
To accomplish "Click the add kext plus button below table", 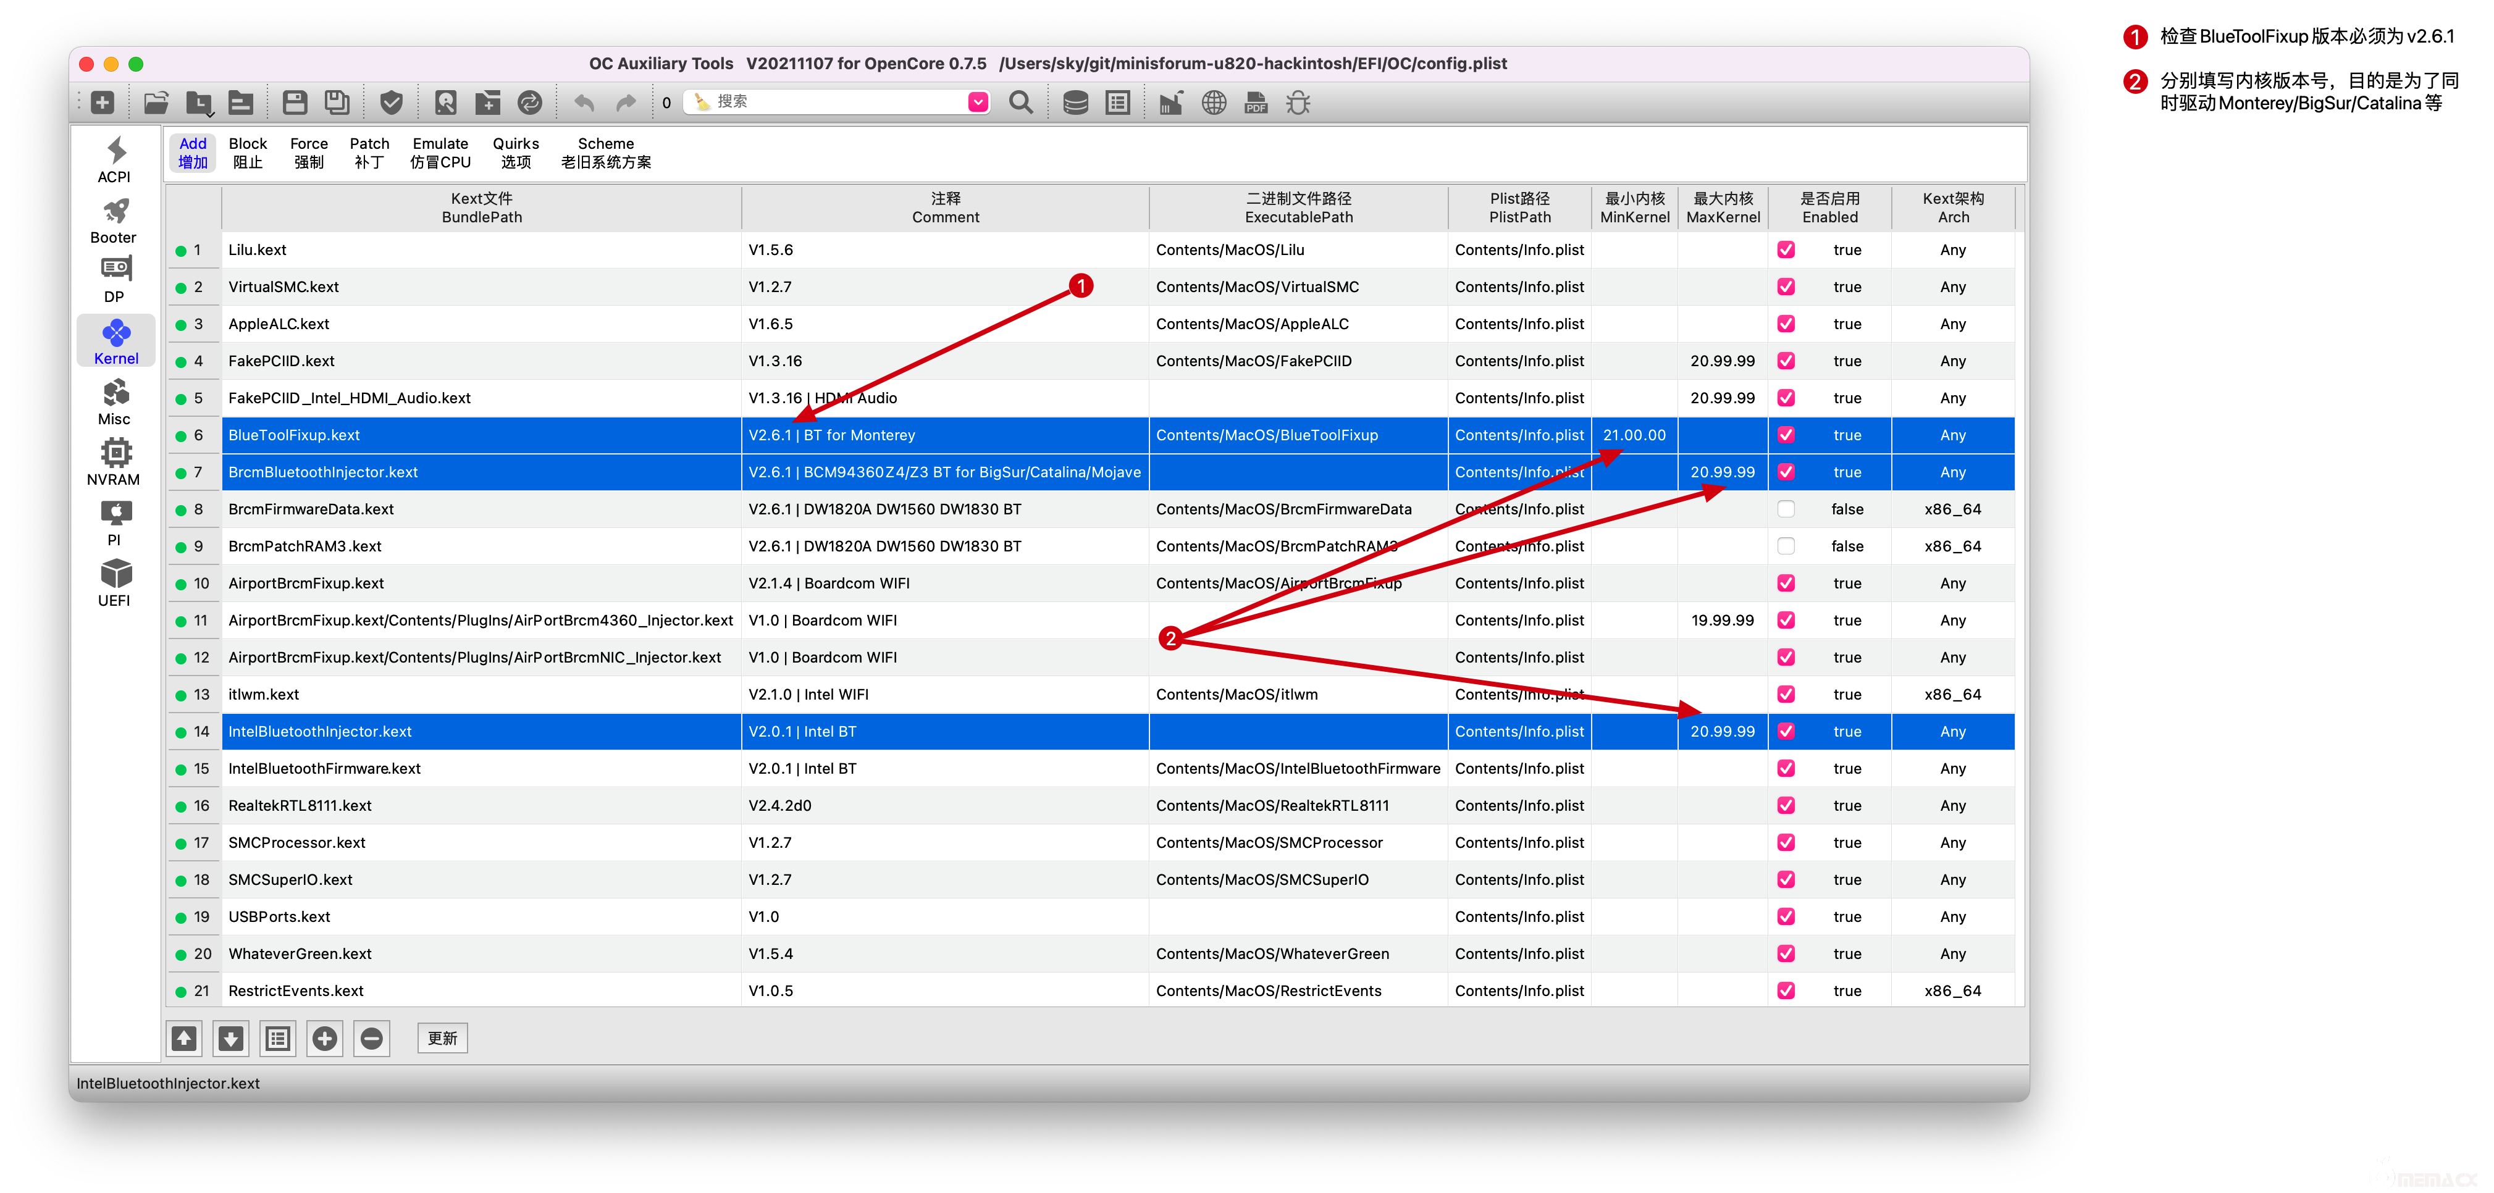I will click(324, 1038).
